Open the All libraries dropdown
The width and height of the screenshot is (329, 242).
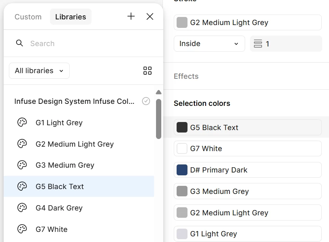(39, 71)
